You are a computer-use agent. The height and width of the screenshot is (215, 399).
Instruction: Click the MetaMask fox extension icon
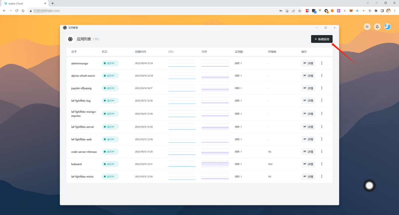point(351,11)
